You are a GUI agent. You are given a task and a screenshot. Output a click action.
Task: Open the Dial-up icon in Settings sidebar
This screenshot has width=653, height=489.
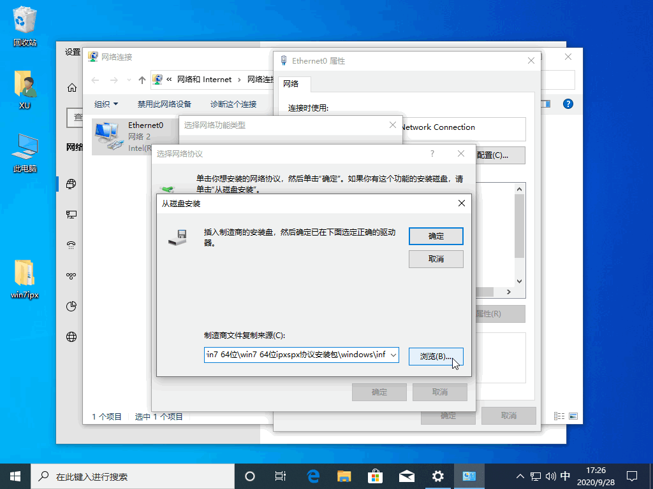(71, 245)
